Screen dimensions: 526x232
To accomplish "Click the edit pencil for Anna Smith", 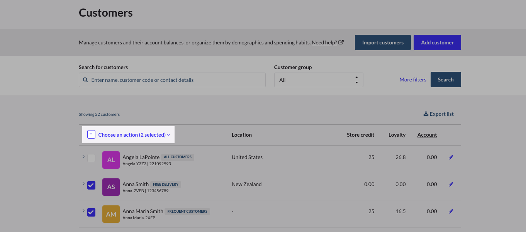I will (451, 185).
